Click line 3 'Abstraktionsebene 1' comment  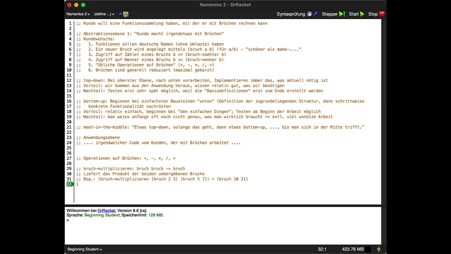coord(150,34)
